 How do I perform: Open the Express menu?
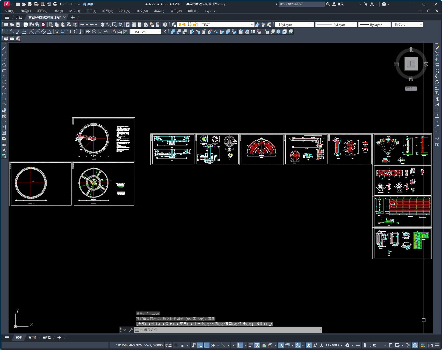tap(211, 11)
